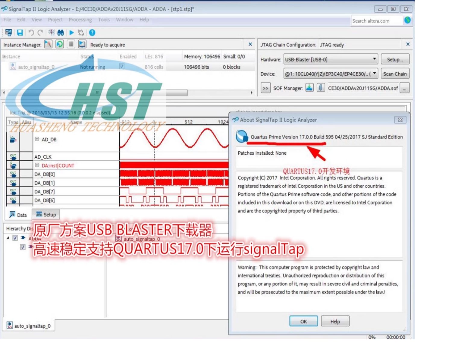
Task: Click the 'Not running' status cell
Action: (x=93, y=67)
